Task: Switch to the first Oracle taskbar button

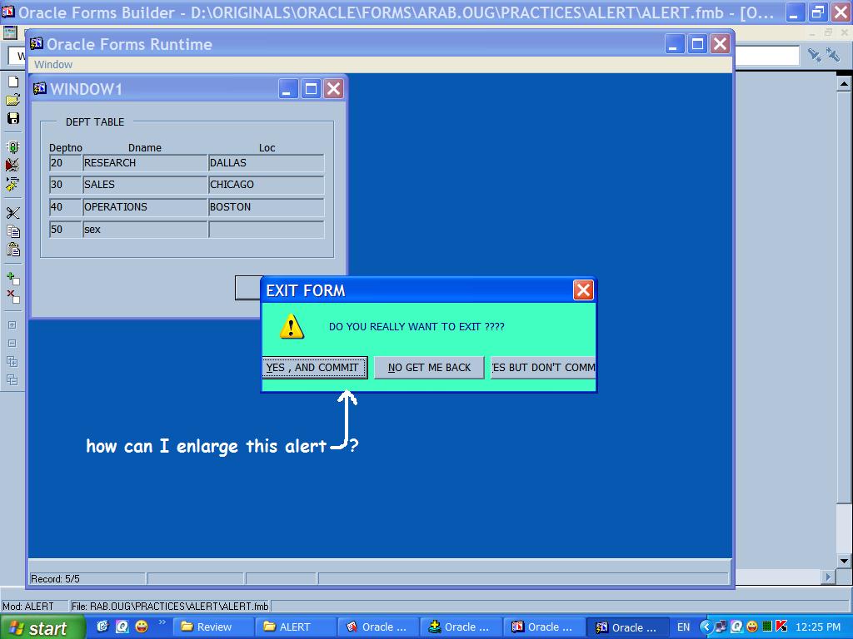Action: [378, 627]
